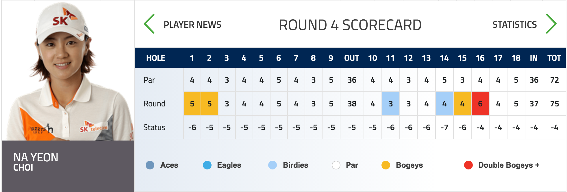The height and width of the screenshot is (192, 567).
Task: Click the Eagles legend circle
Action: (207, 165)
